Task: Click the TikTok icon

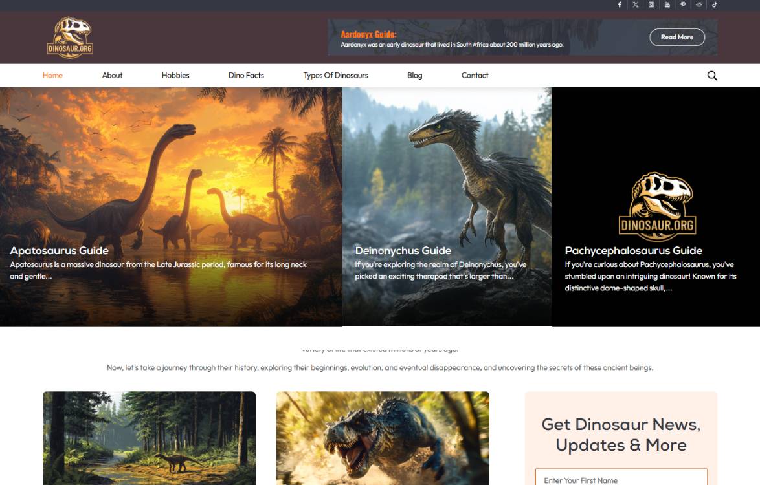Action: pyautogui.click(x=715, y=5)
